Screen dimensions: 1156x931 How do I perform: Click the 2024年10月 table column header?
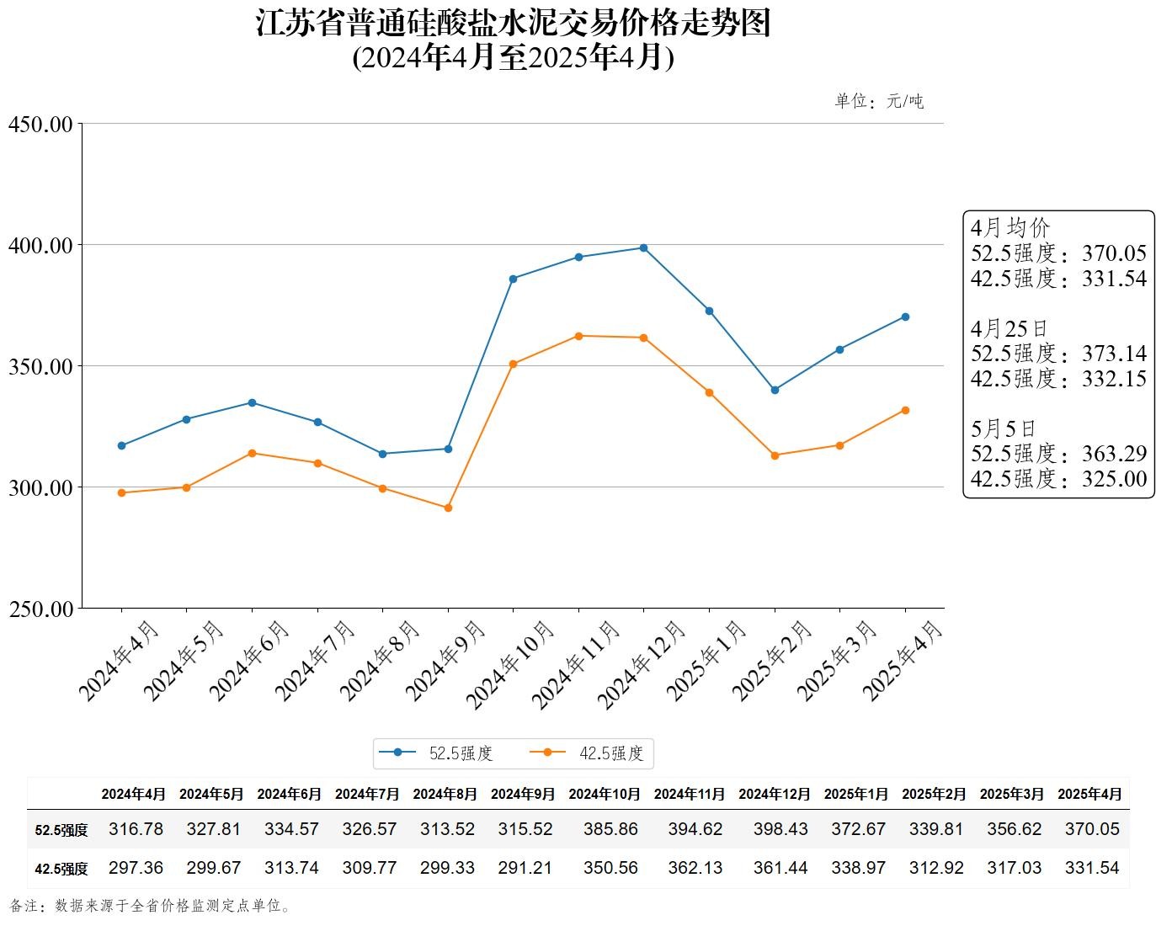(x=605, y=794)
